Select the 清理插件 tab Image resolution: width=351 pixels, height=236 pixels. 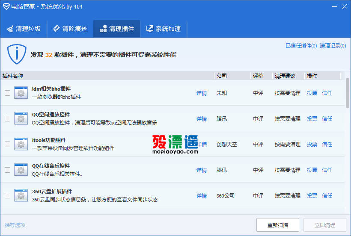(117, 29)
